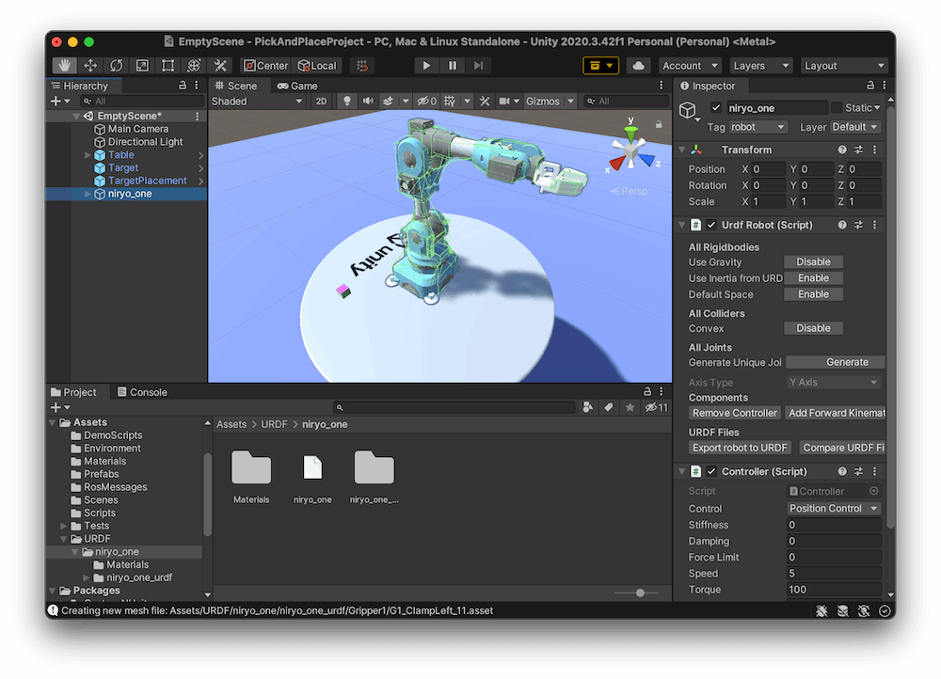Viewport: 941px width, 679px height.
Task: Open the Collab dropdown button
Action: click(600, 66)
